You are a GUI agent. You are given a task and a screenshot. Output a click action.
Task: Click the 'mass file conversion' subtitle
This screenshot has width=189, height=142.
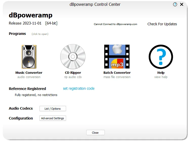point(117,77)
